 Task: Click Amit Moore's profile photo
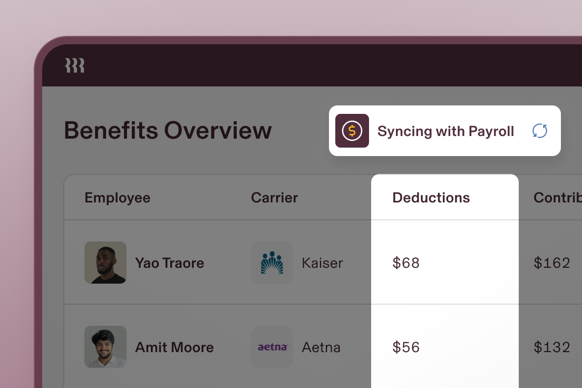105,347
